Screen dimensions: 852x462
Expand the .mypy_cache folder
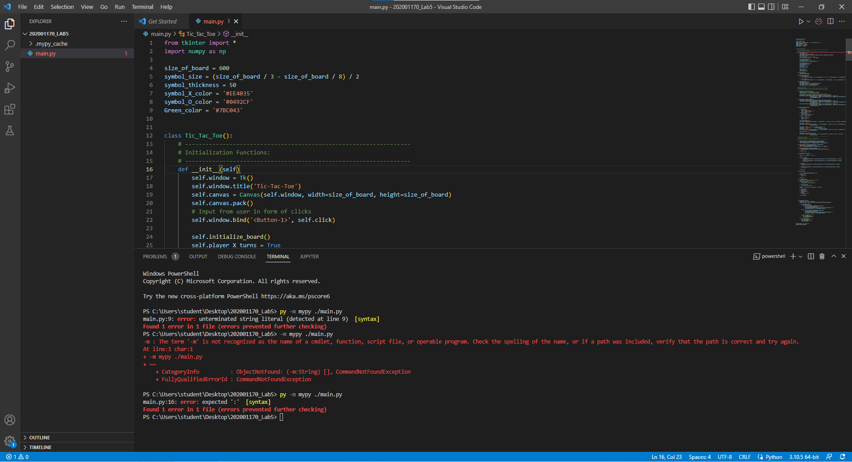(77, 43)
